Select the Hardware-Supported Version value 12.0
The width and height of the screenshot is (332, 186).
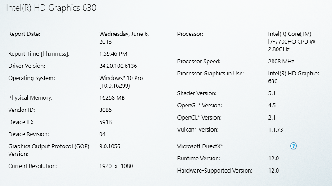coord(273,171)
